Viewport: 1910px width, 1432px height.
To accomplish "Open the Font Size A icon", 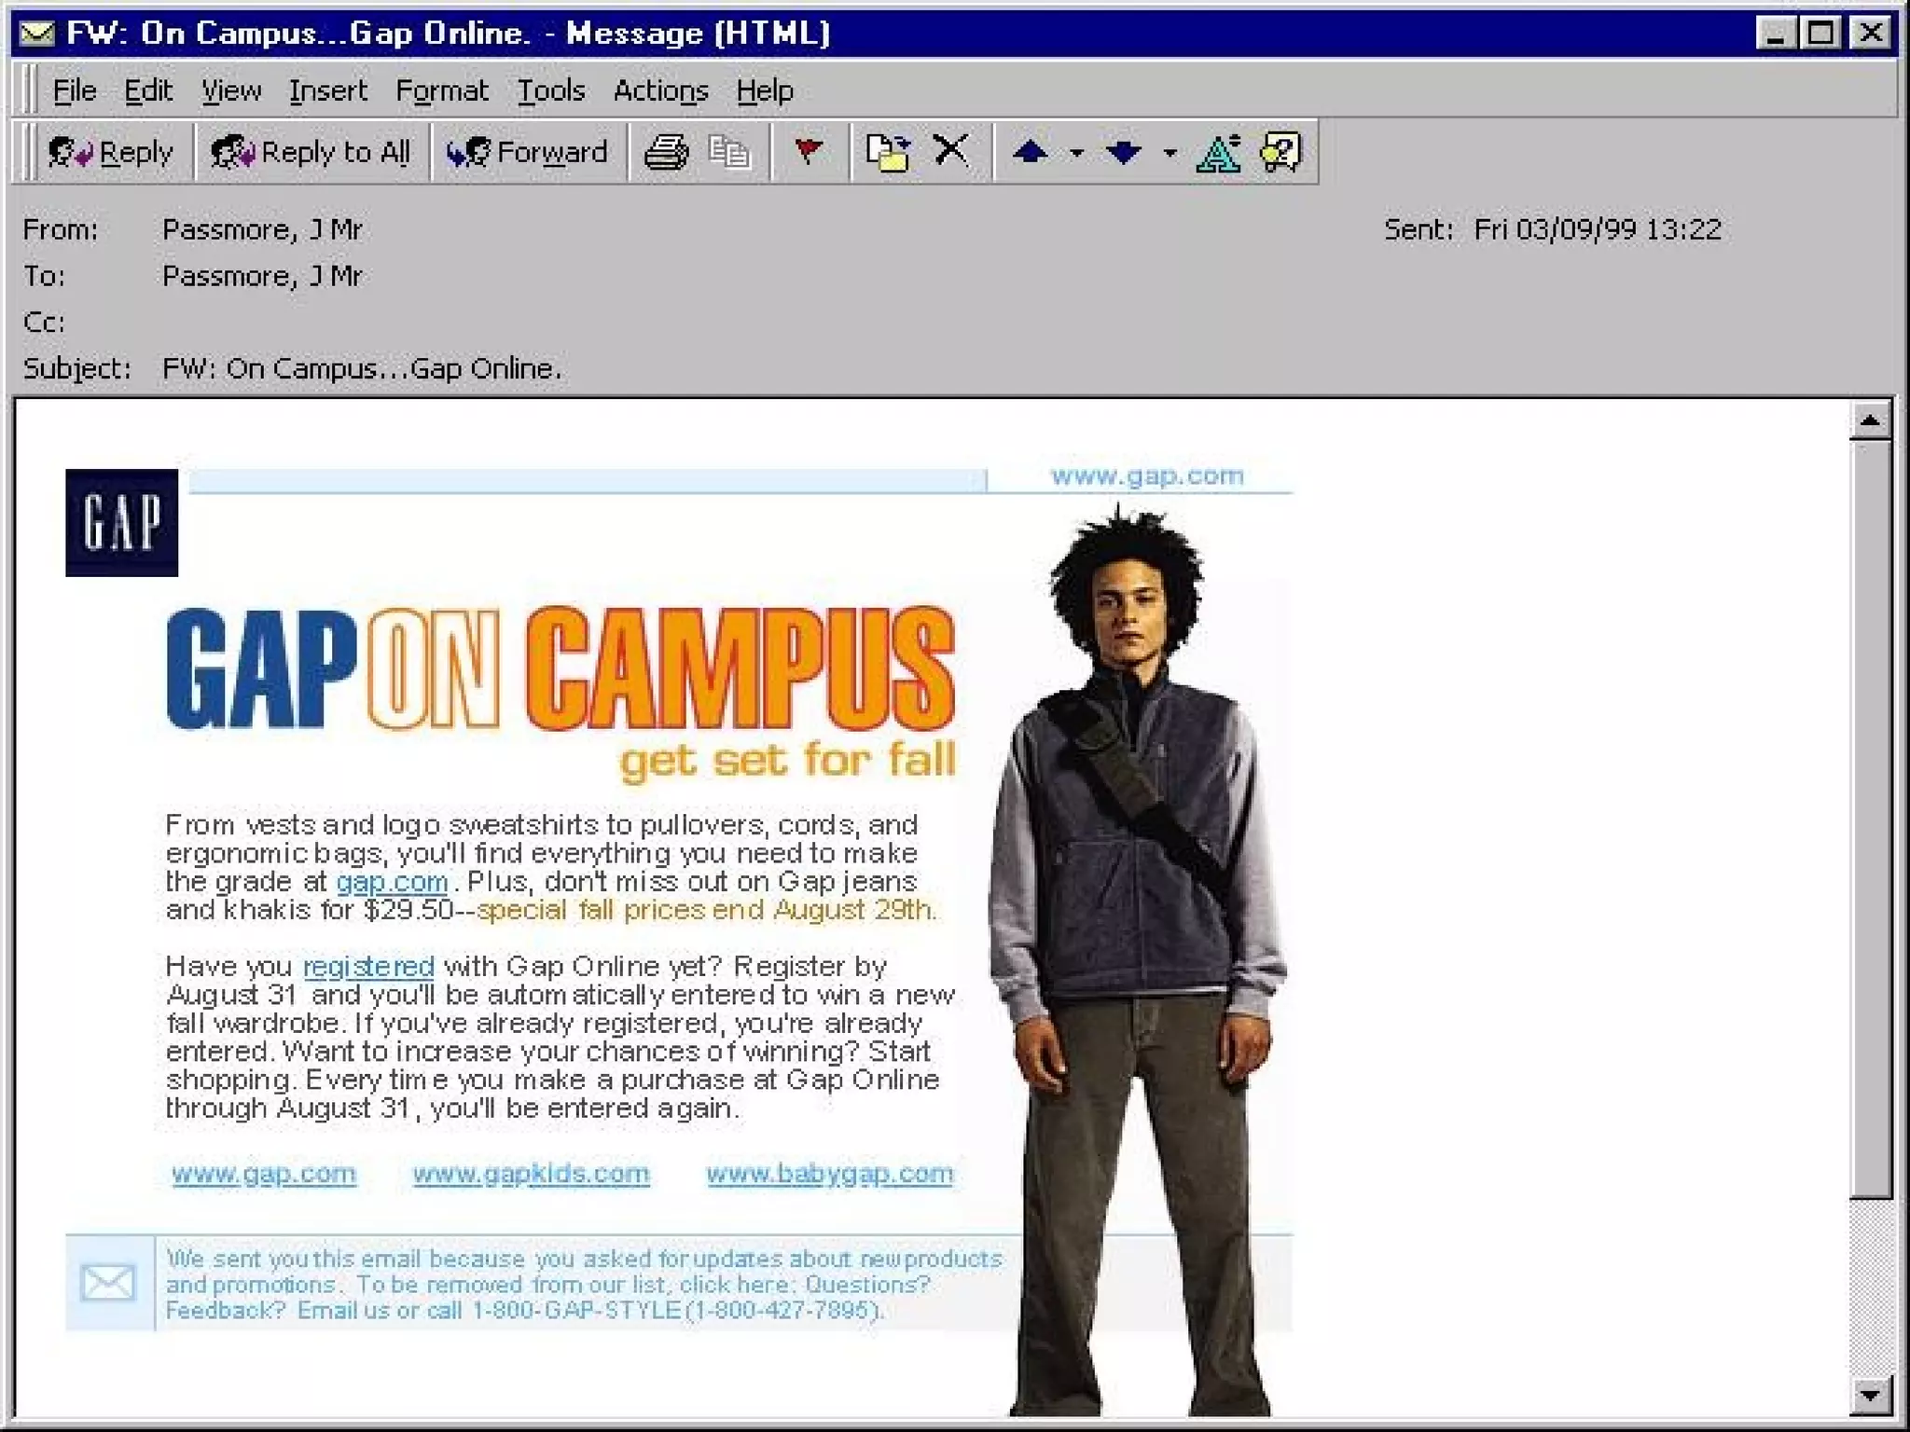I will tap(1219, 152).
